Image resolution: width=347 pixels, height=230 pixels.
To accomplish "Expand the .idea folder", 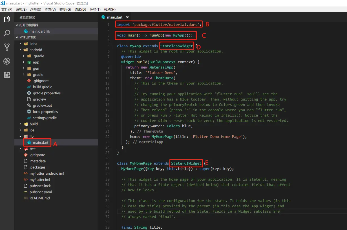I will 20,44.
